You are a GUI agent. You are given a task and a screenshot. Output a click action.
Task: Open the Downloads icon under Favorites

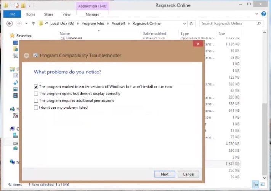15,49
